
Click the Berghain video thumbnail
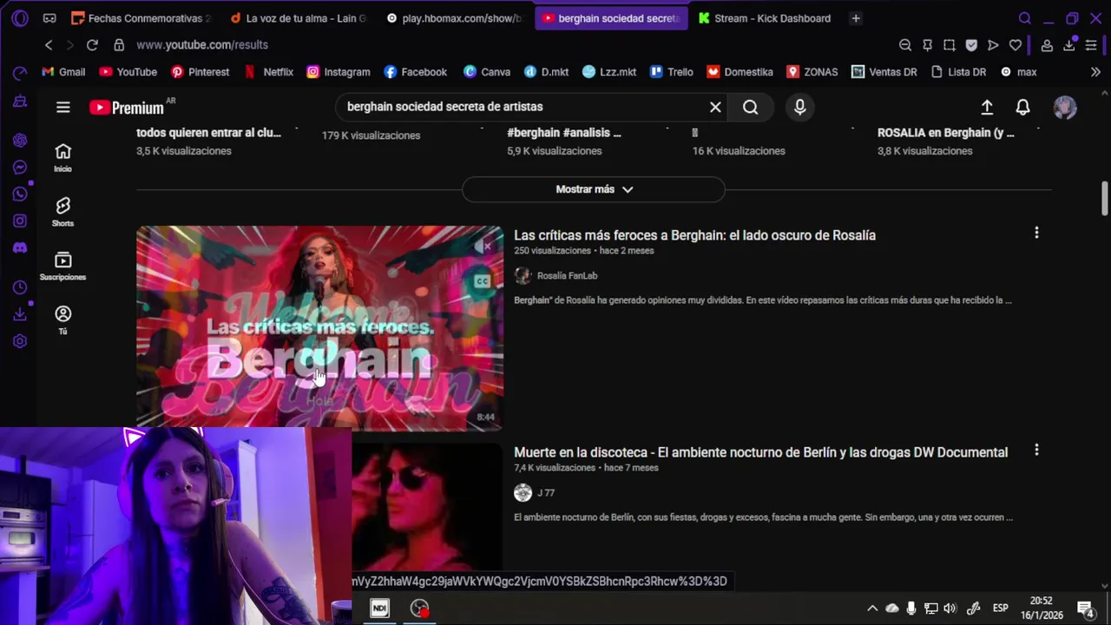pyautogui.click(x=319, y=328)
